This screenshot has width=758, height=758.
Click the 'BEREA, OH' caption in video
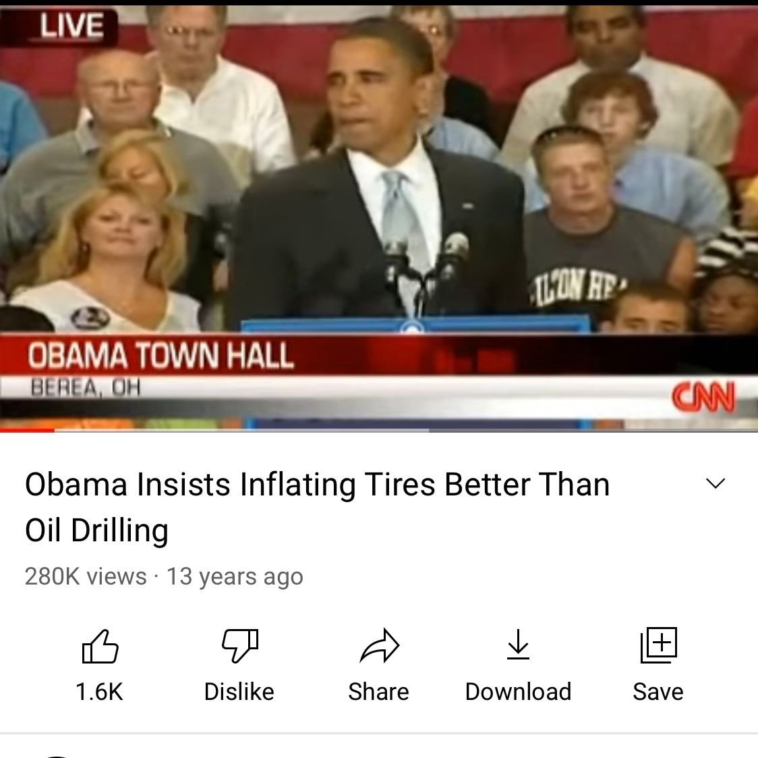[x=86, y=387]
